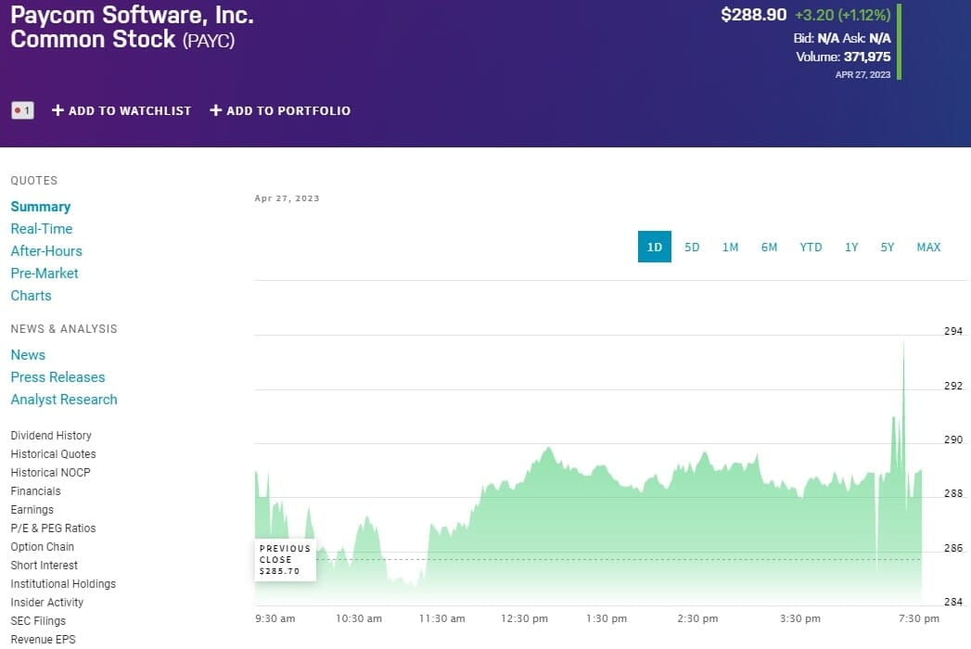Open Press Releases in News & Analysis
Viewport: 971px width, 649px height.
tap(57, 377)
